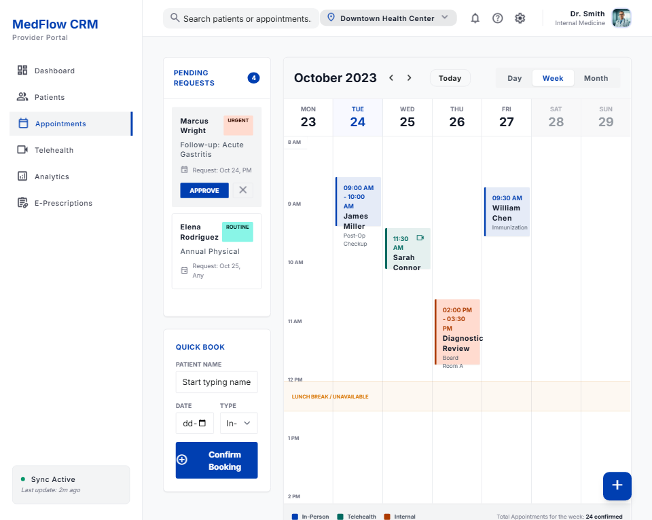Dismiss Marcus Wright's request with X
Image resolution: width=652 pixels, height=520 pixels.
click(243, 190)
